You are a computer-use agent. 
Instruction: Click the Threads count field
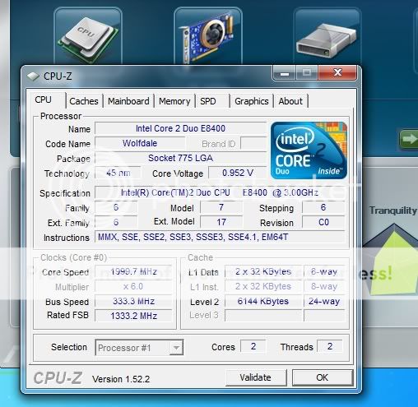(330, 346)
